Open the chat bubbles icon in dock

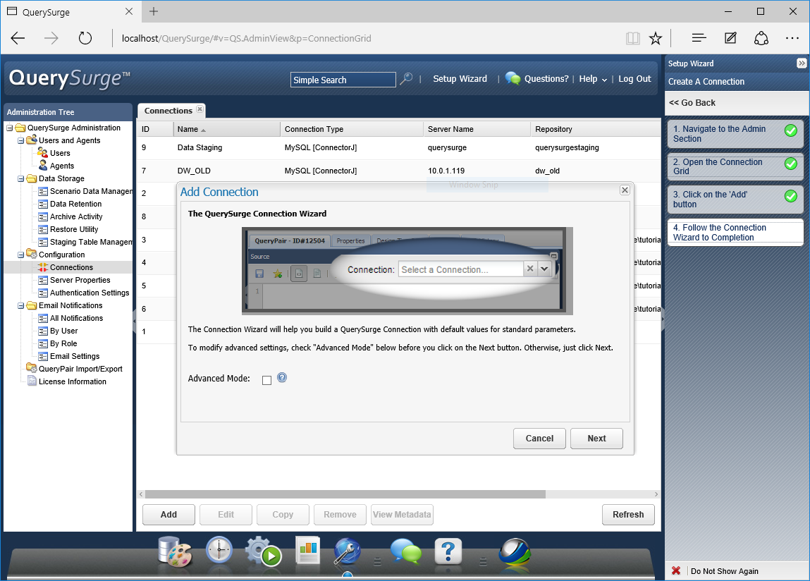pyautogui.click(x=405, y=551)
